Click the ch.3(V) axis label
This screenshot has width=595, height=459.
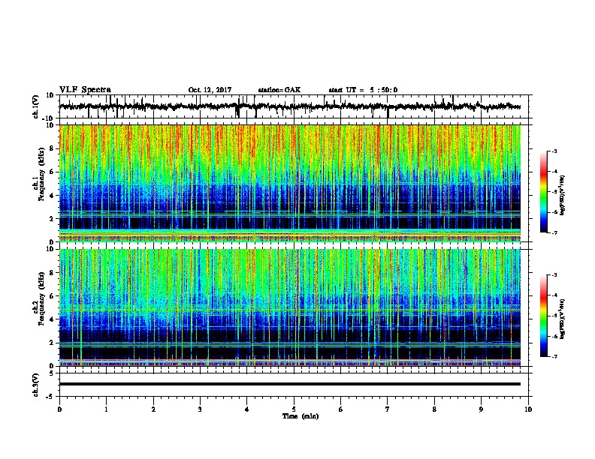36,385
